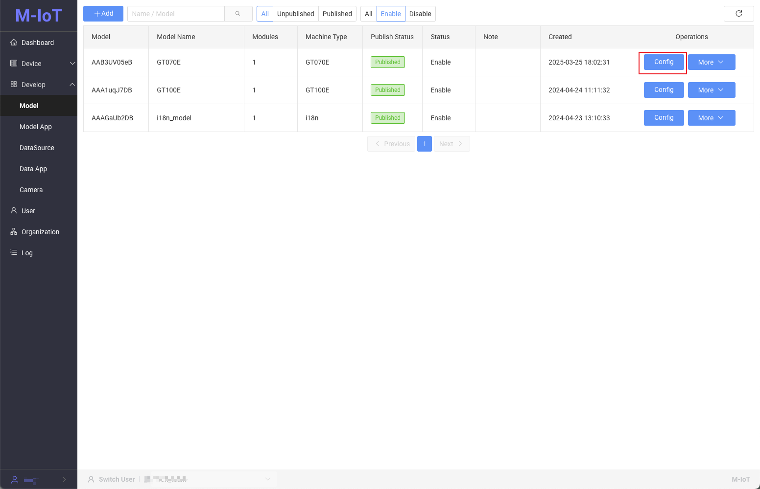Open the User section in sidebar
Image resolution: width=760 pixels, height=489 pixels.
coord(28,211)
